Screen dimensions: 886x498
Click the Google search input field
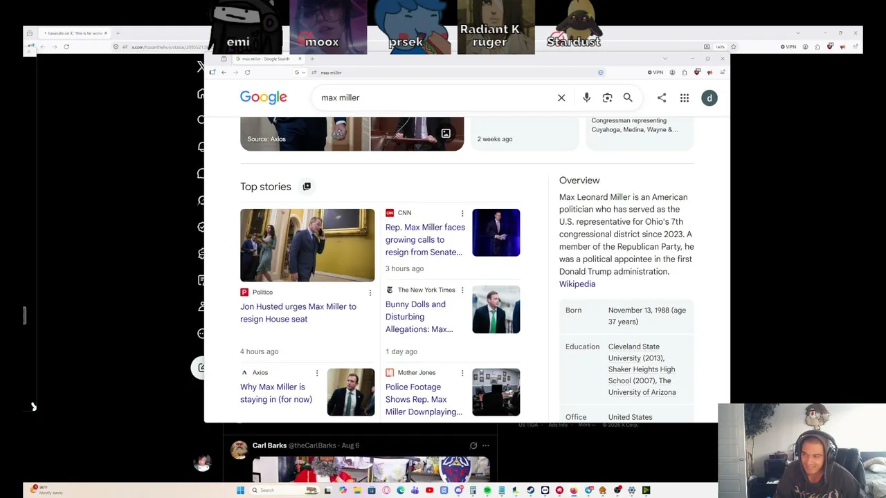[x=436, y=98]
